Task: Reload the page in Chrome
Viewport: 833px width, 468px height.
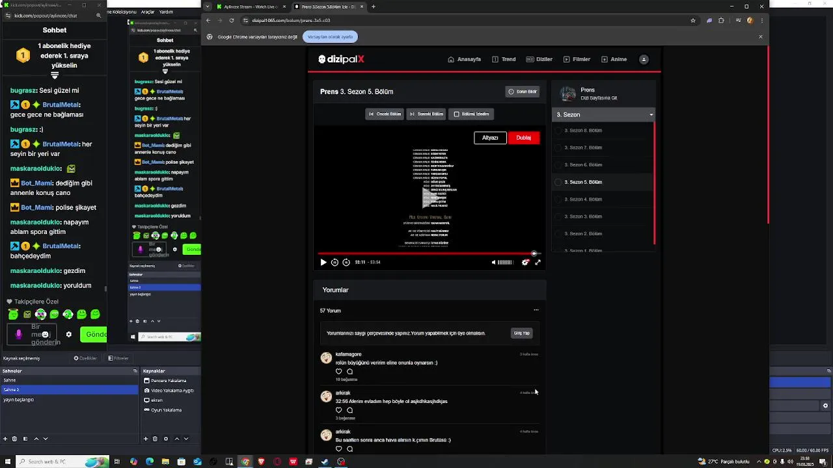Action: tap(232, 20)
